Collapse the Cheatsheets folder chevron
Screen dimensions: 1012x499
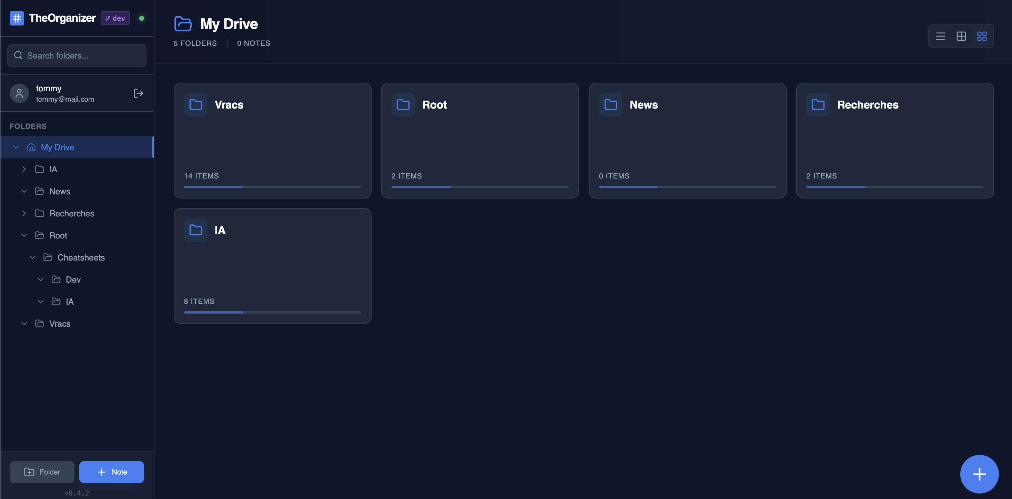[33, 257]
